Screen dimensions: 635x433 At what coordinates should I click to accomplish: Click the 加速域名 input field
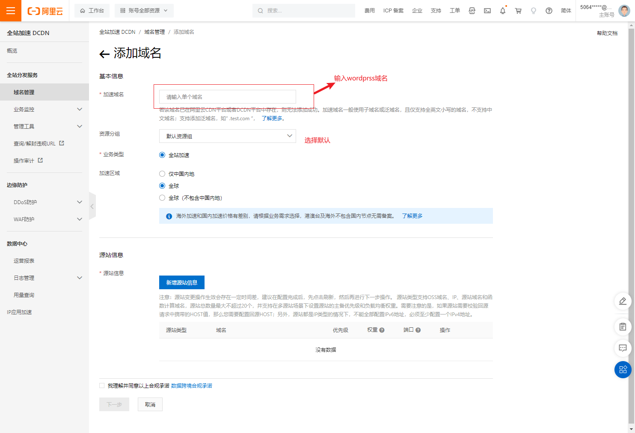coord(227,97)
